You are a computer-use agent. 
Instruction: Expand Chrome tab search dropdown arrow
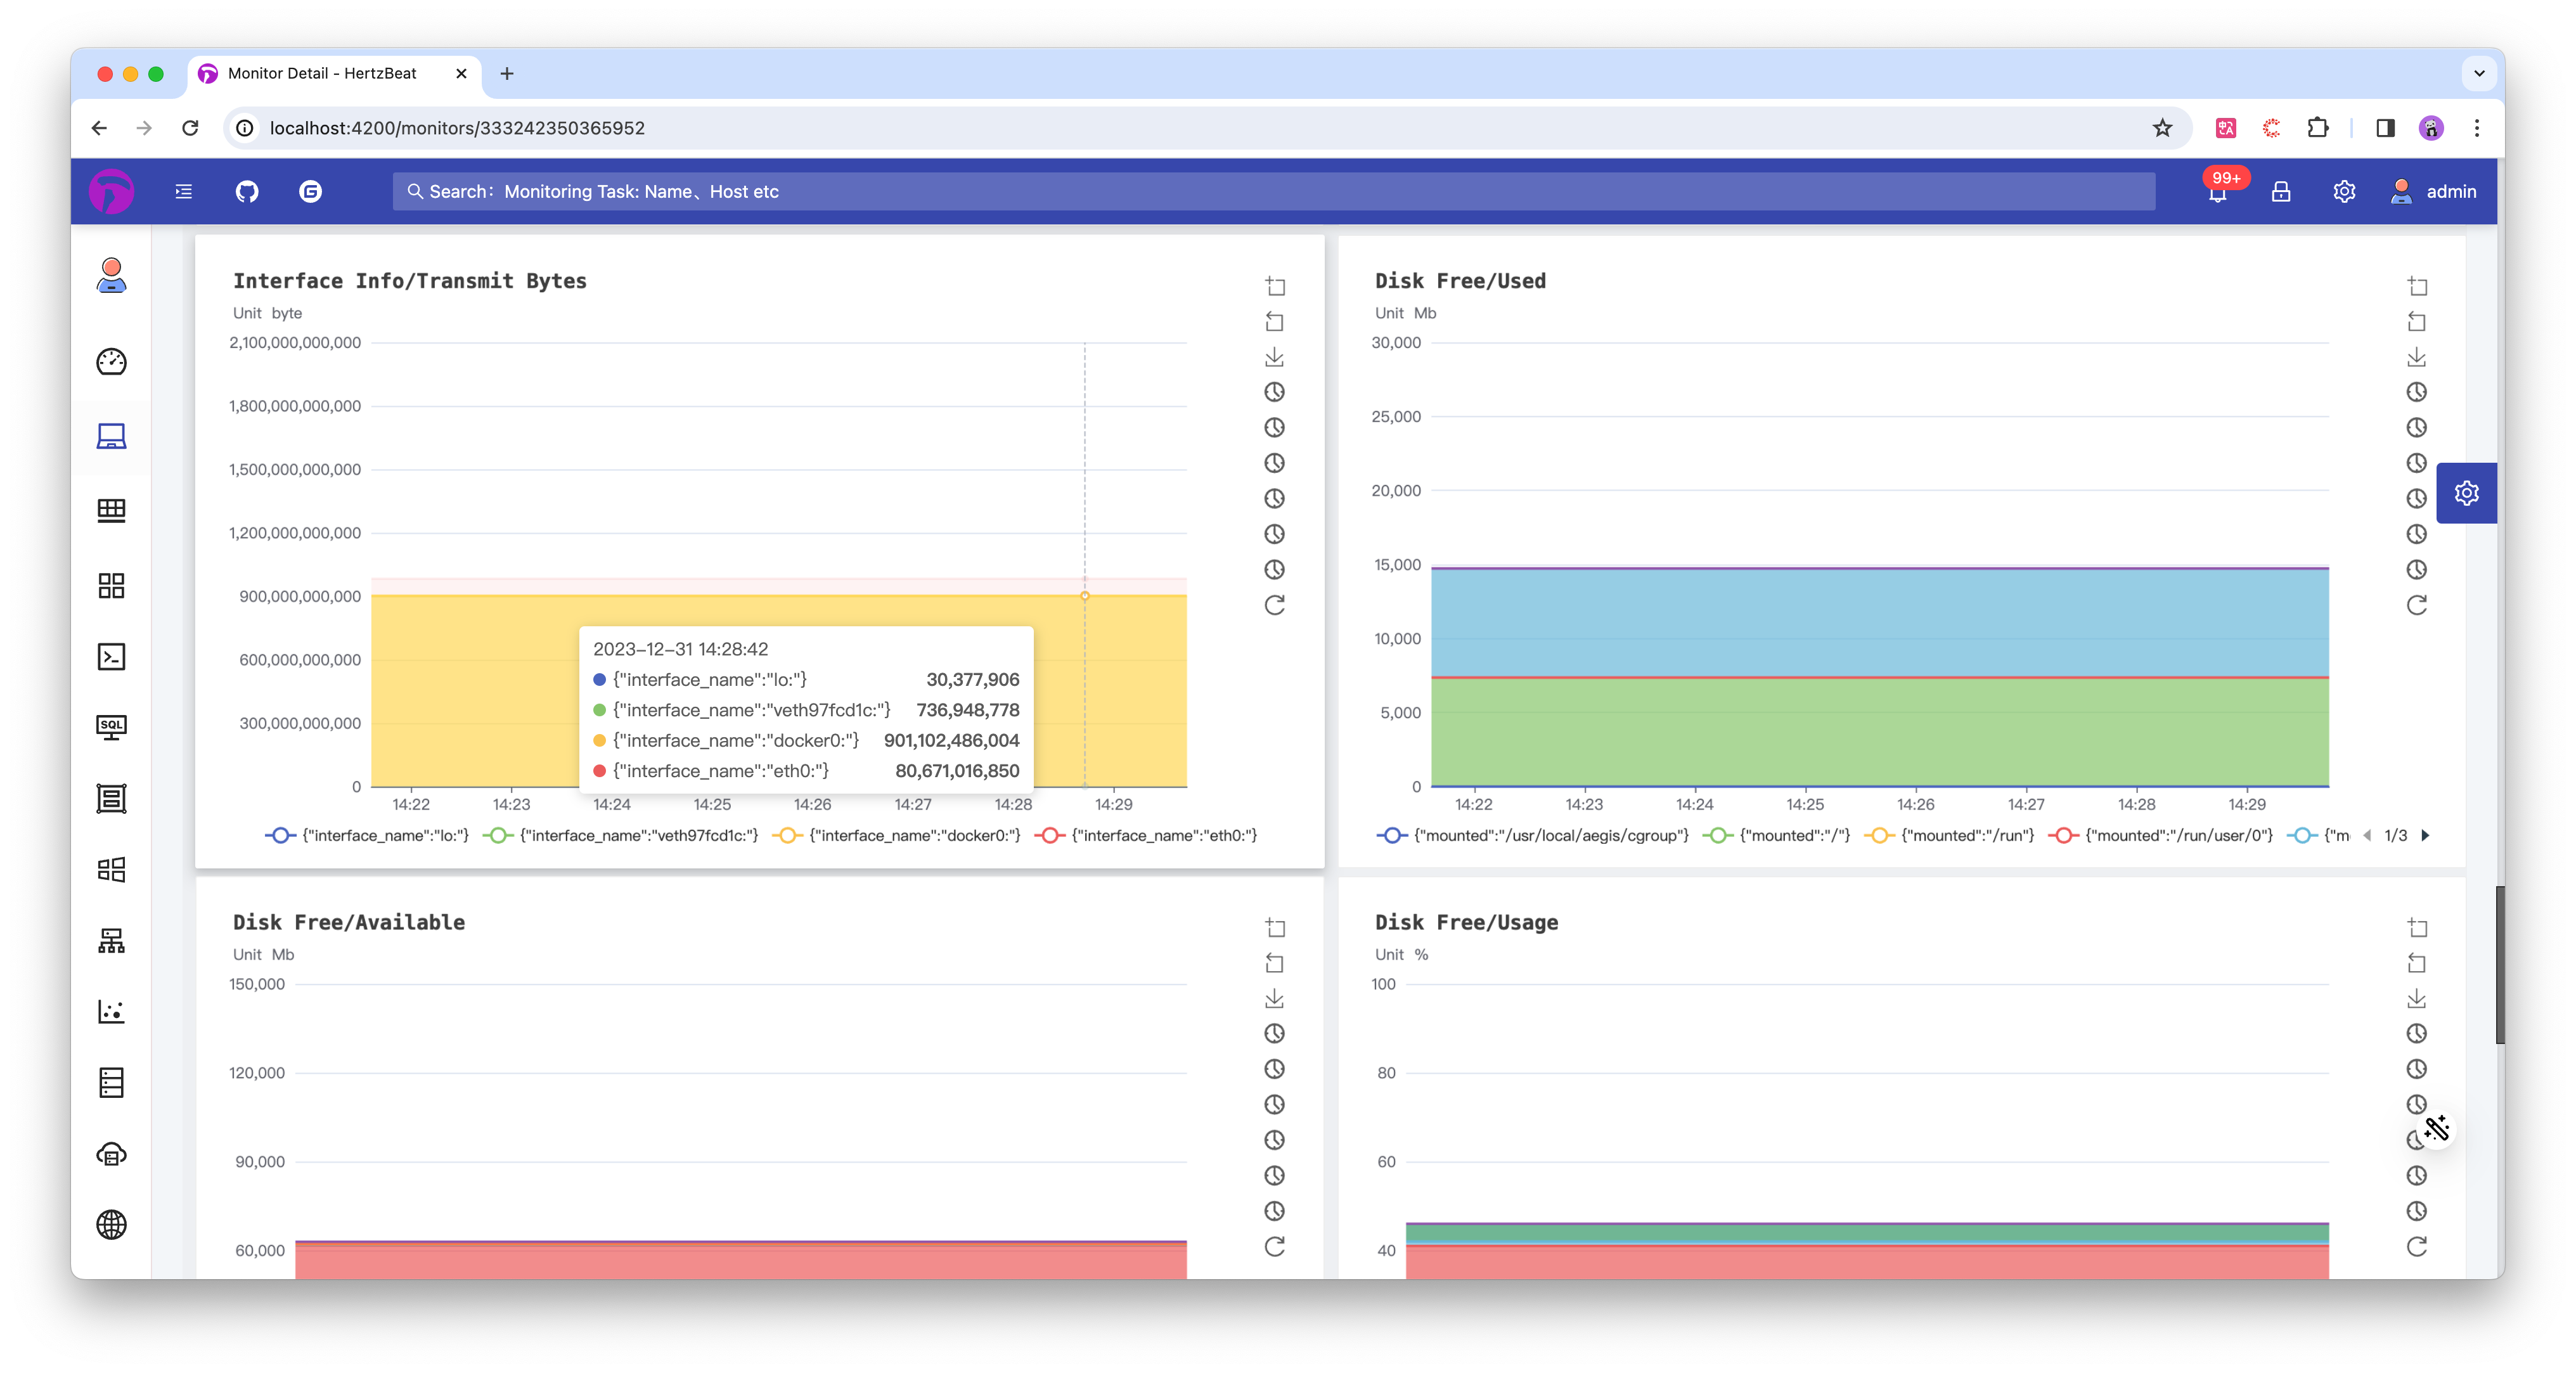[2479, 73]
